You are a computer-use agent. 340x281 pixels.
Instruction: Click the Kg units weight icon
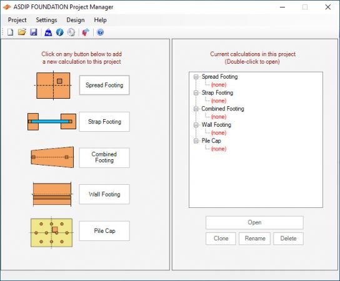coord(48,32)
